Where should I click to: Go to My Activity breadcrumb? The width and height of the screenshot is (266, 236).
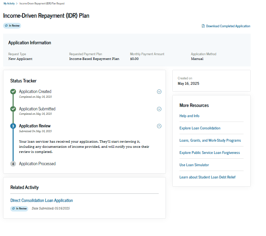[9, 3]
